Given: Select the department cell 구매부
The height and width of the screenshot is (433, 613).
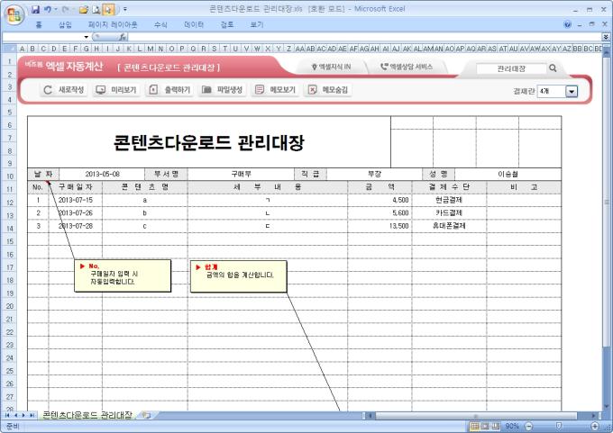Looking at the screenshot, I should [x=241, y=174].
